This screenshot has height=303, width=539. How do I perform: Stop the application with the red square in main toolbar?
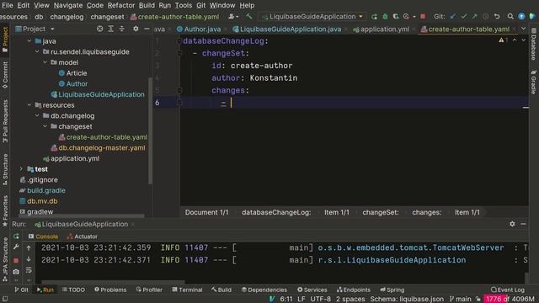point(423,17)
